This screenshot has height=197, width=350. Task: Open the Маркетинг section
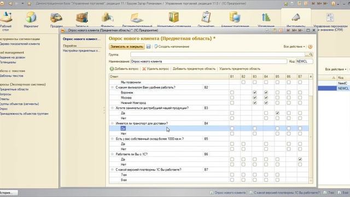coord(31,20)
